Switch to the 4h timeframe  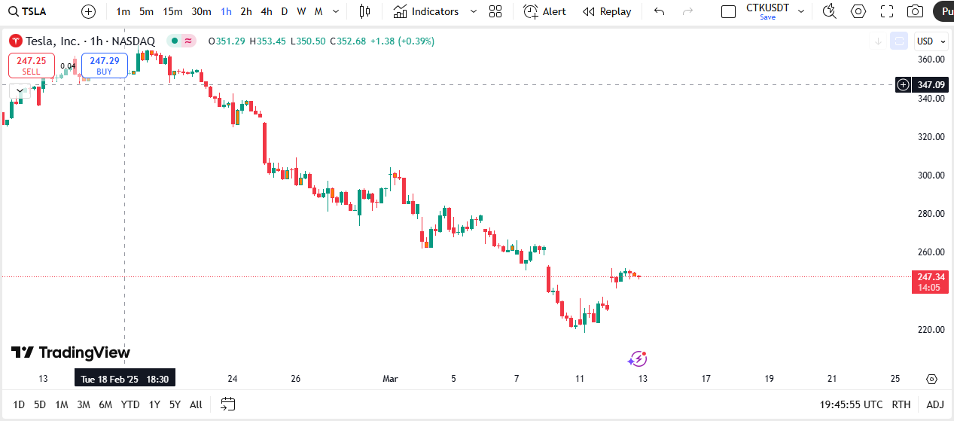267,11
